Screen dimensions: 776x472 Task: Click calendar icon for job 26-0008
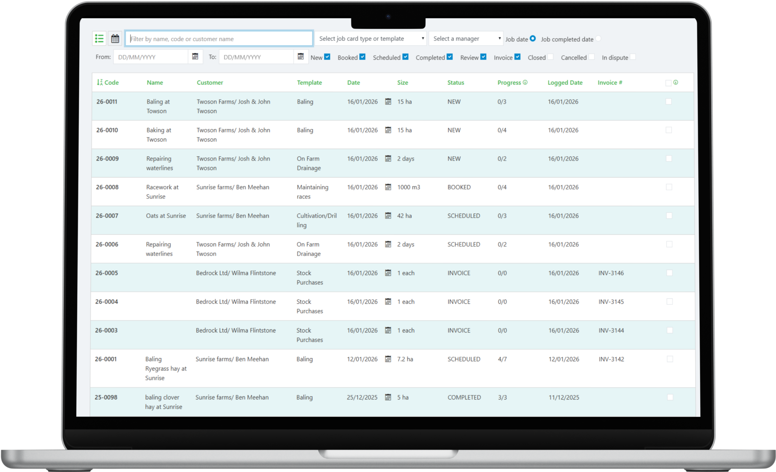388,187
